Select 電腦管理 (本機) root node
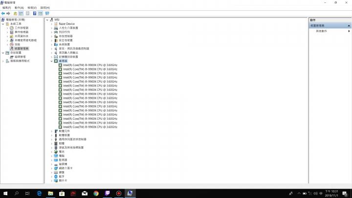This screenshot has width=352, height=198. [x=15, y=20]
